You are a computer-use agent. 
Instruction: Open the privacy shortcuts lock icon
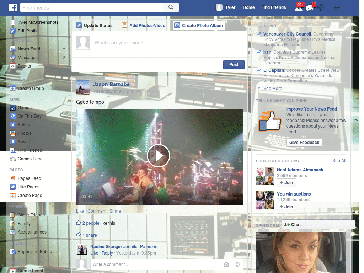[337, 8]
